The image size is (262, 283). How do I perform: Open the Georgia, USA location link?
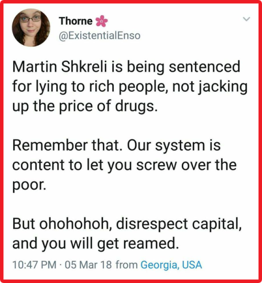click(171, 265)
